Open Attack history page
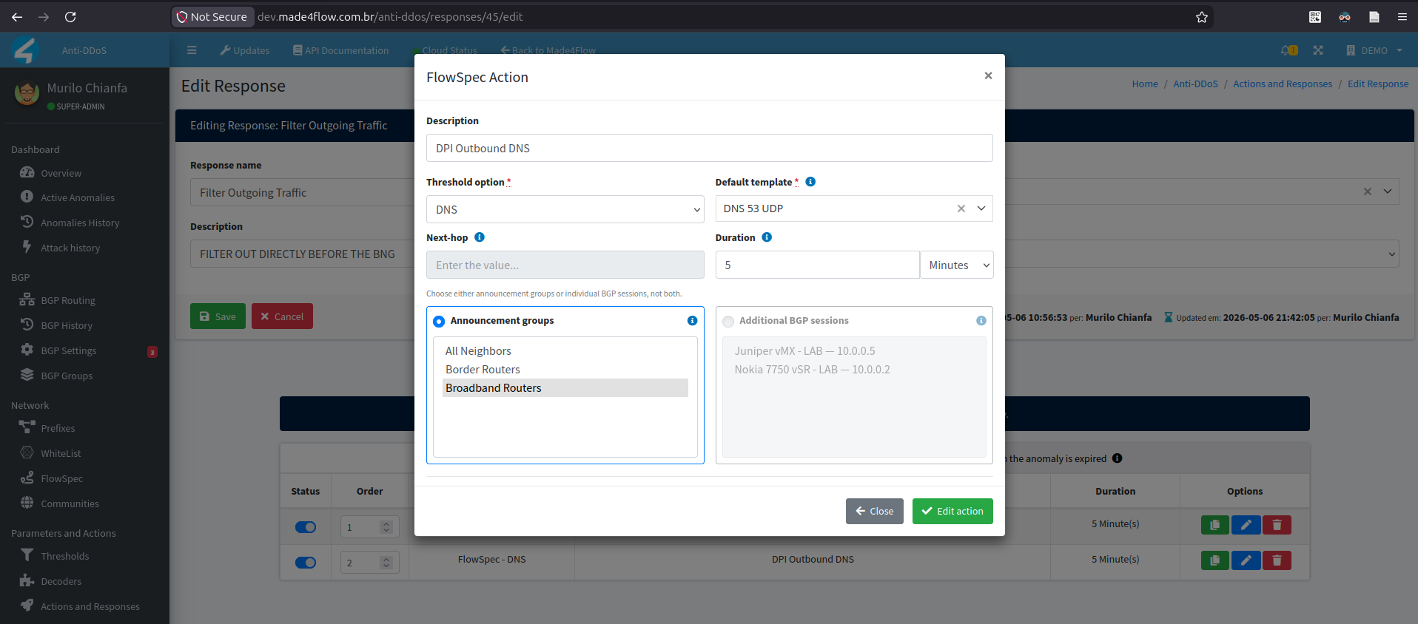The height and width of the screenshot is (624, 1418). (70, 248)
